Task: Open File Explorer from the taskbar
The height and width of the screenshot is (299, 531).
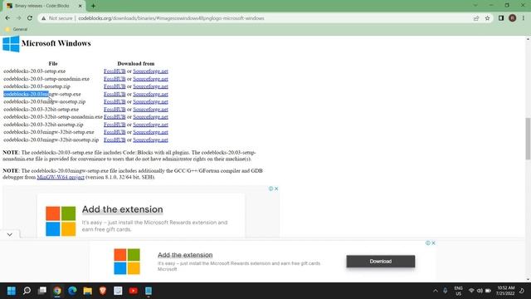Action: point(88,291)
